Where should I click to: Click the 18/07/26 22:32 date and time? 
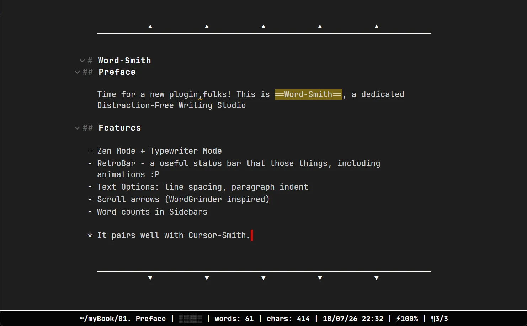(353, 319)
